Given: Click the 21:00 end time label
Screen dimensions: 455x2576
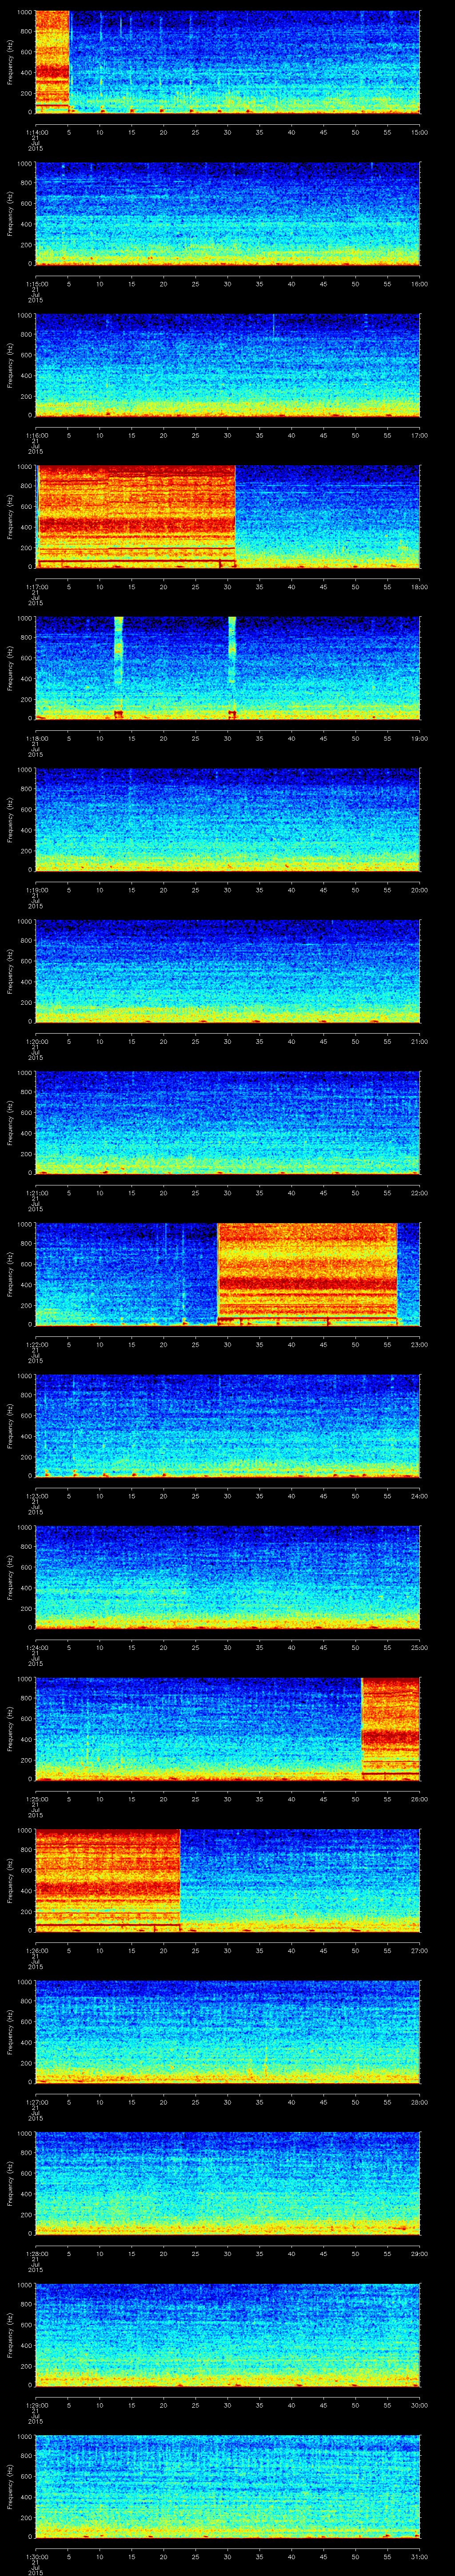Looking at the screenshot, I should tap(420, 1041).
